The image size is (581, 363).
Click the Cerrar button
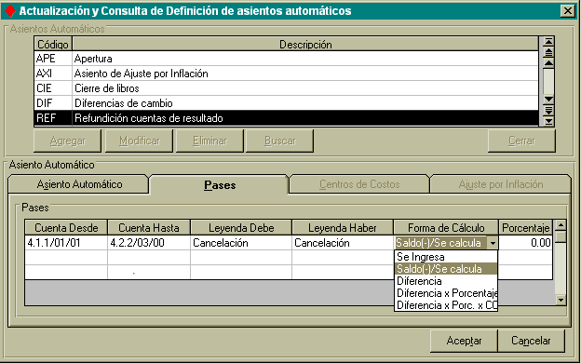[x=521, y=141]
